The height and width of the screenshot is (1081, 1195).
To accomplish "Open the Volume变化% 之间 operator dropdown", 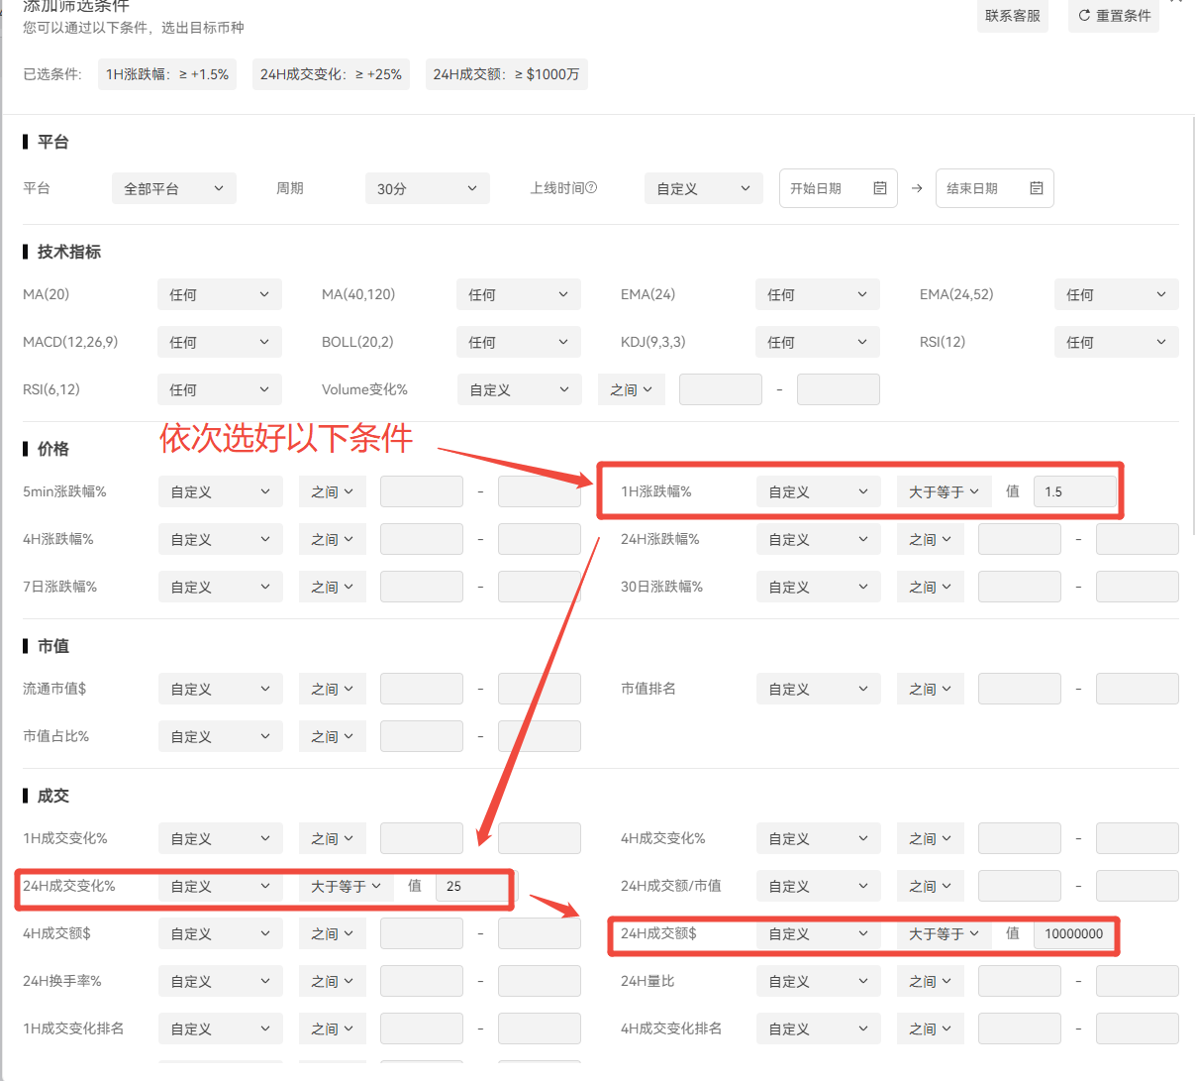I will click(x=632, y=389).
